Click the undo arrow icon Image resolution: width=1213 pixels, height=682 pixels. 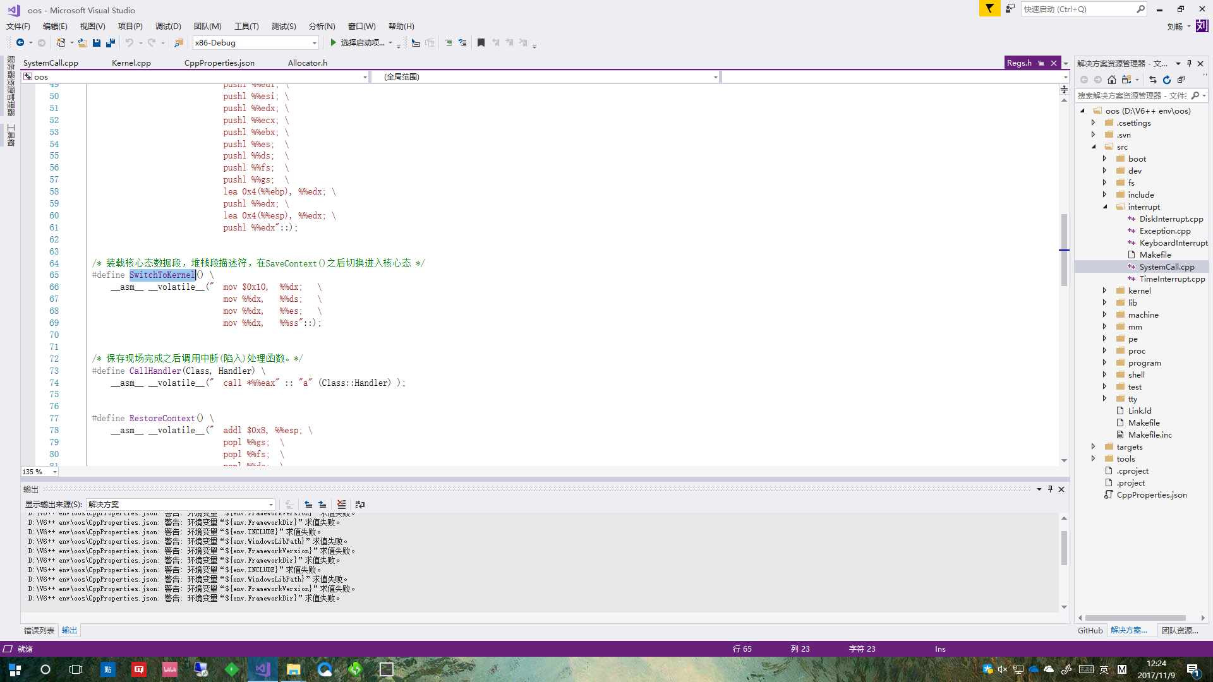(130, 43)
